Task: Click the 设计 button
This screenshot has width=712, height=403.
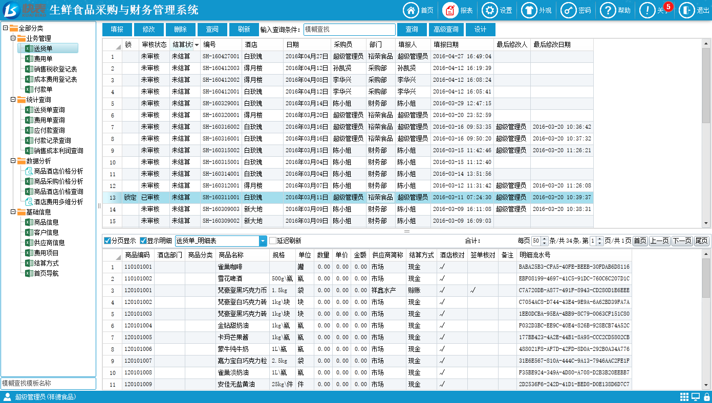Action: [480, 30]
